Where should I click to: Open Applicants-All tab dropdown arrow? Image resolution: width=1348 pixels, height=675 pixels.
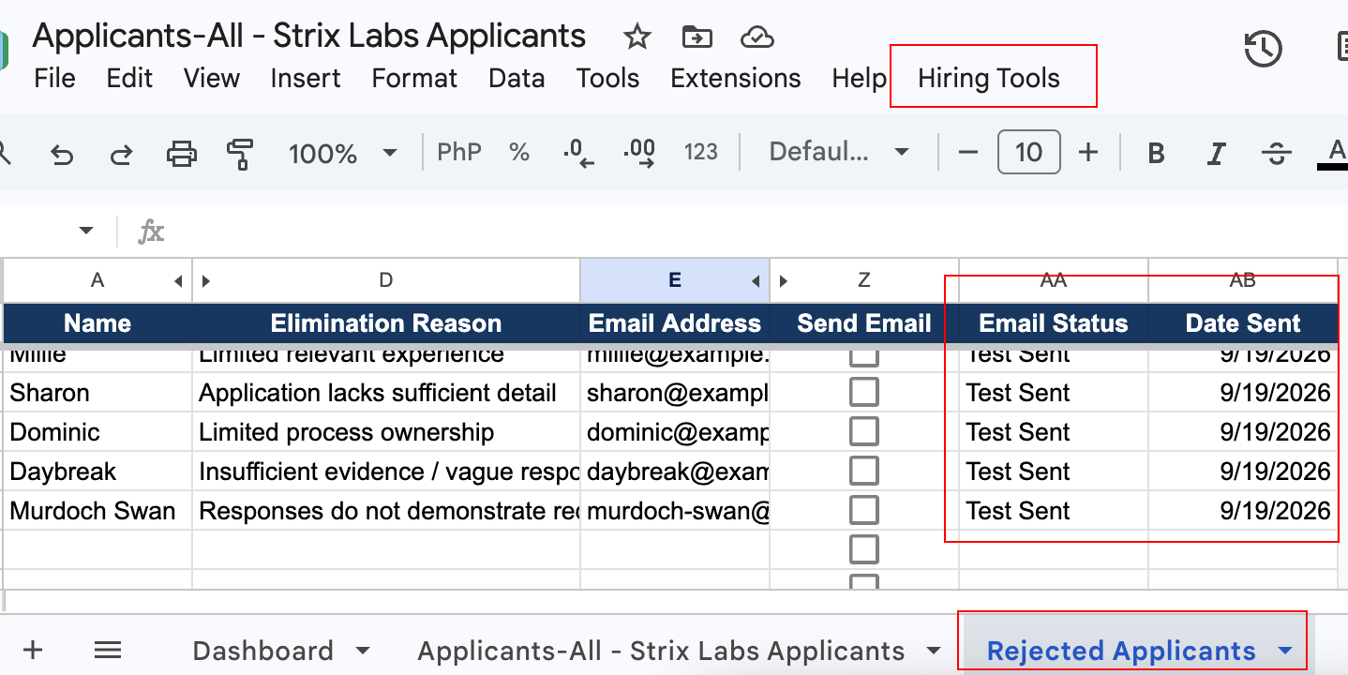933,651
